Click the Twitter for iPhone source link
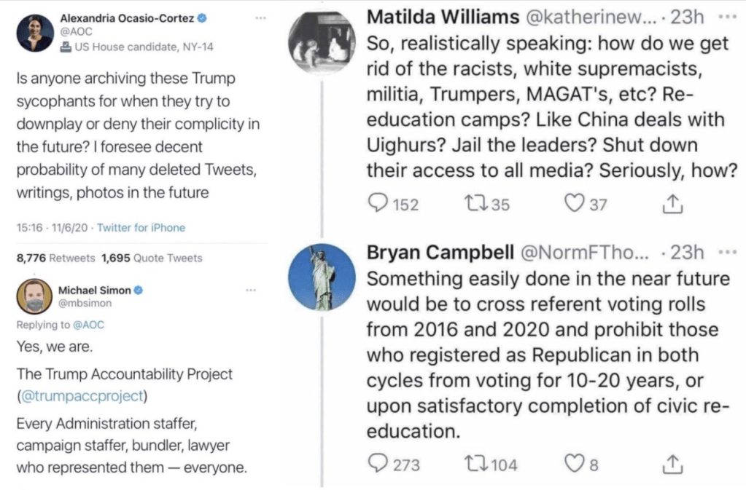Image resolution: width=746 pixels, height=490 pixels. pyautogui.click(x=141, y=228)
